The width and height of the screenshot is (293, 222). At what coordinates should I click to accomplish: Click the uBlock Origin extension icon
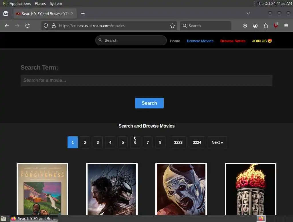coord(276,25)
